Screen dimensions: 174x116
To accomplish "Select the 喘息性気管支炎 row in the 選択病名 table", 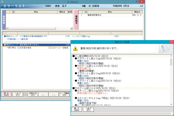I will click(110, 15).
